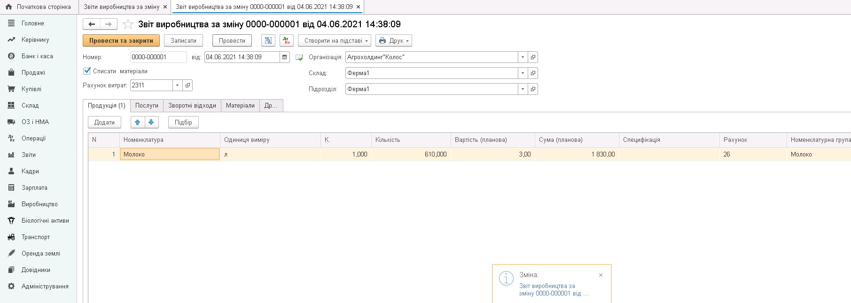Click the Номер input field
The width and height of the screenshot is (851, 303).
pos(158,57)
